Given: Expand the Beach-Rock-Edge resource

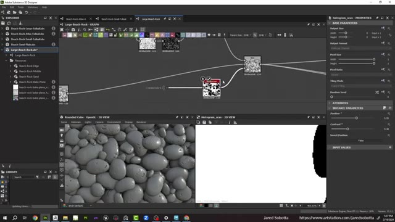Looking at the screenshot, I should [x=10, y=66].
